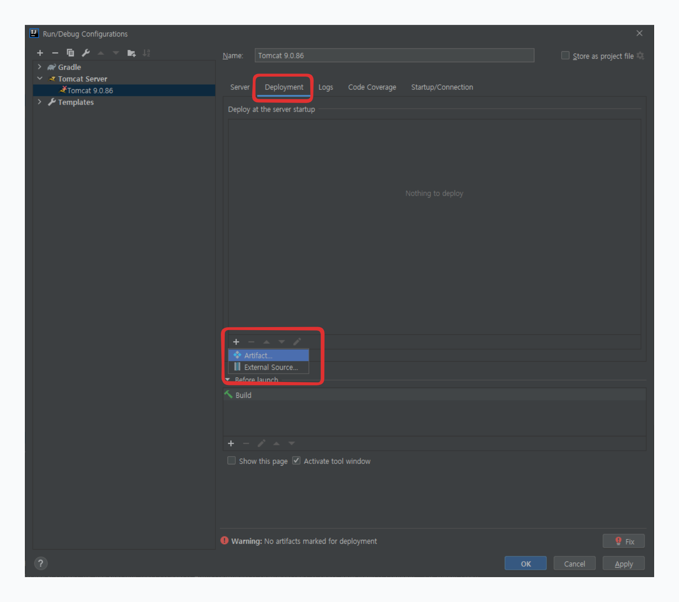
Task: Remove before launch task minus icon
Action: (x=246, y=443)
